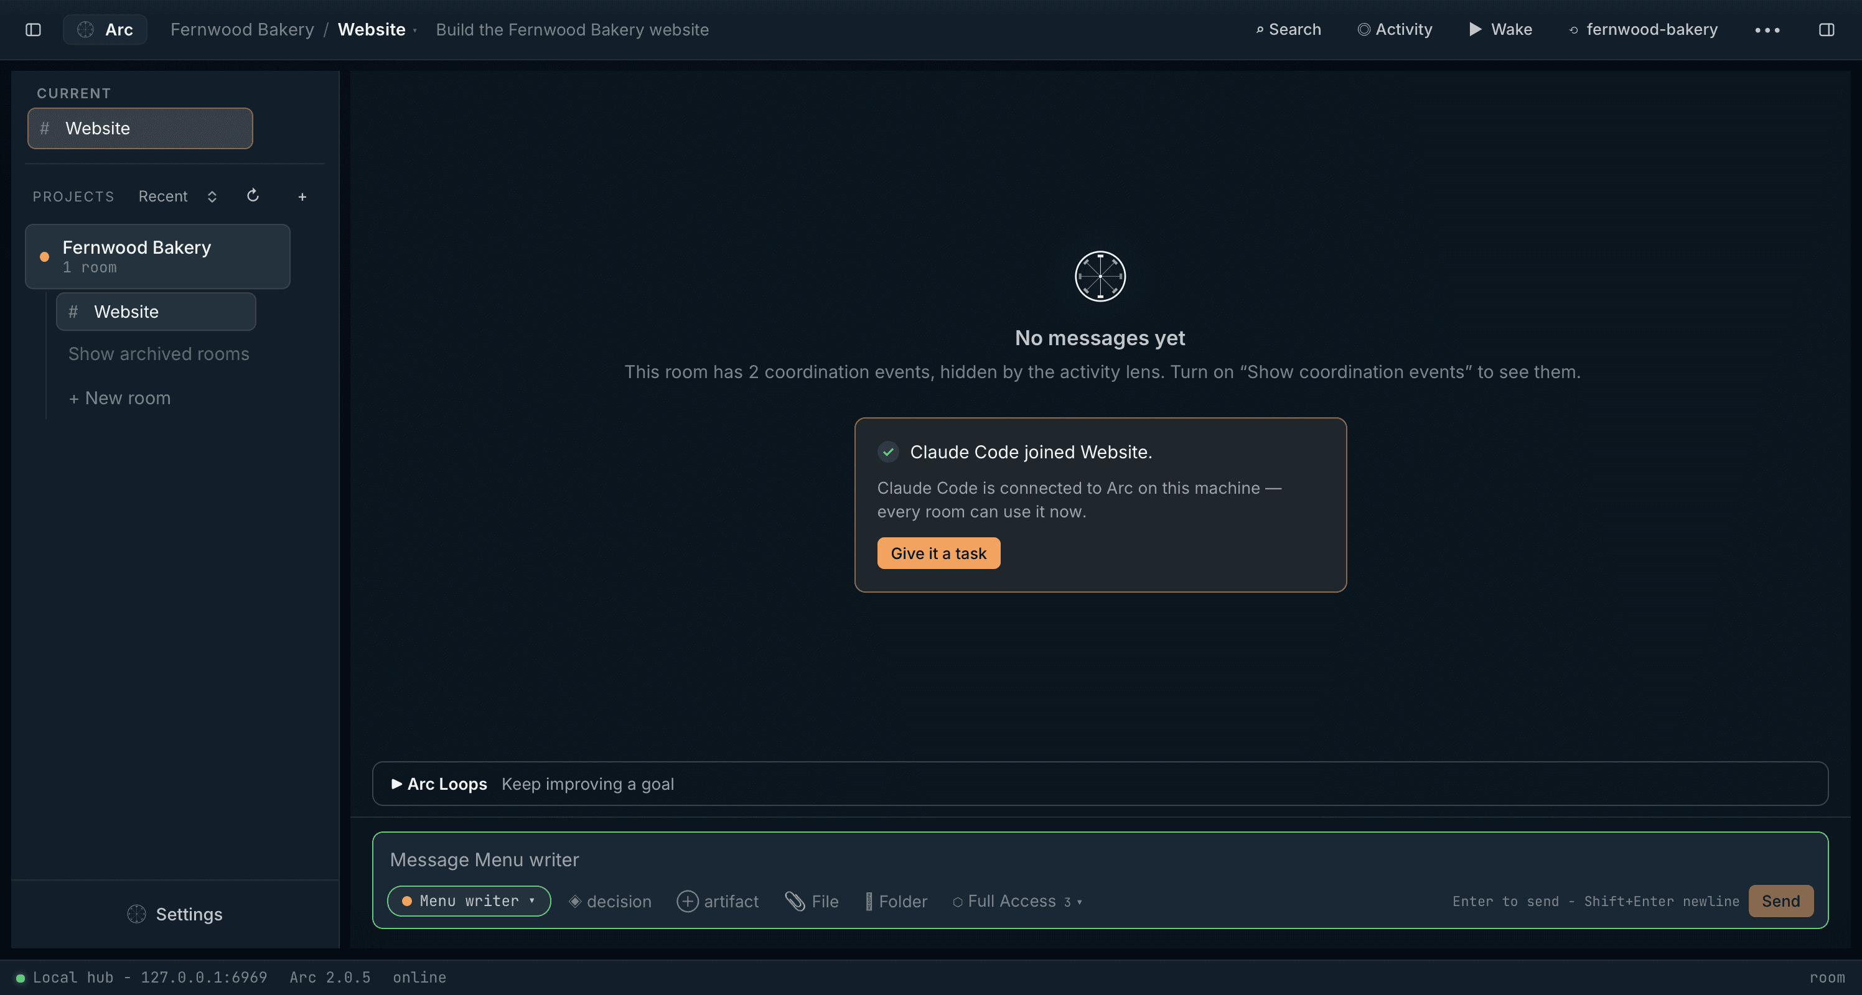Add an artifact to the message

[x=718, y=901]
